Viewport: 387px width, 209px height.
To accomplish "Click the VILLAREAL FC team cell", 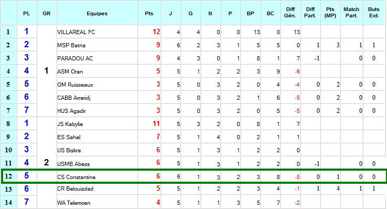I will (x=97, y=32).
